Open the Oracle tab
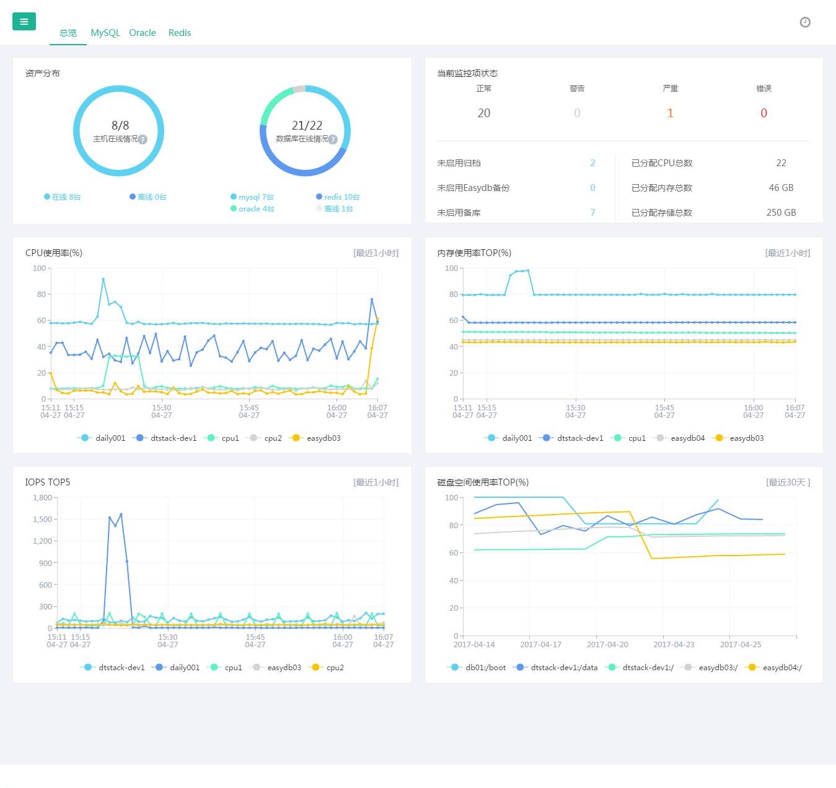 [x=143, y=33]
